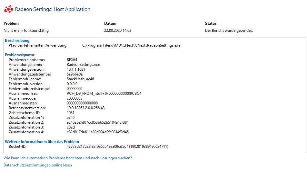Screen dimensions: 307x187
Task: Click the Fehlermodulzeitstempel label
Action: (x=30, y=89)
